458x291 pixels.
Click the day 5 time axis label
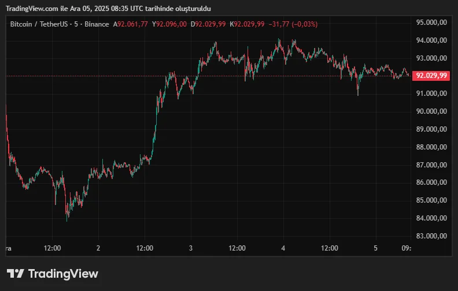coord(376,248)
